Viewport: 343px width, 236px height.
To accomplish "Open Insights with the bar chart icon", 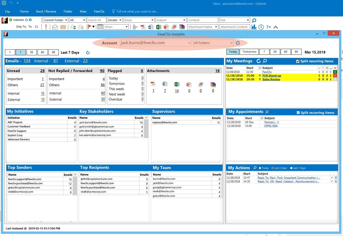I will pyautogui.click(x=254, y=27).
